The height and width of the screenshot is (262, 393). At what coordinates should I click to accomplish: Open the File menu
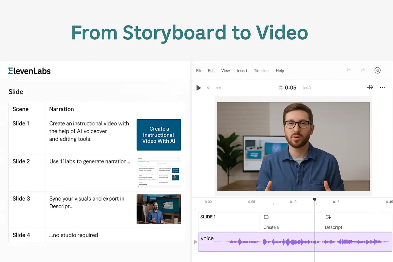(x=199, y=71)
